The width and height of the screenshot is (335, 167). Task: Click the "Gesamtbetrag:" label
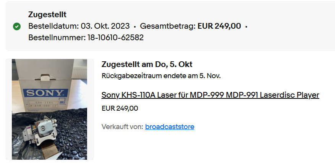point(168,26)
